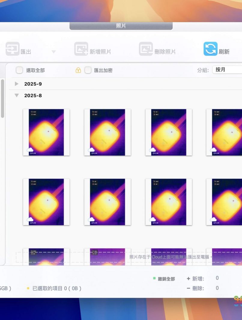Screen dimensions: 242x320
Task: Click the 2025-9 group label
Action: click(33, 84)
